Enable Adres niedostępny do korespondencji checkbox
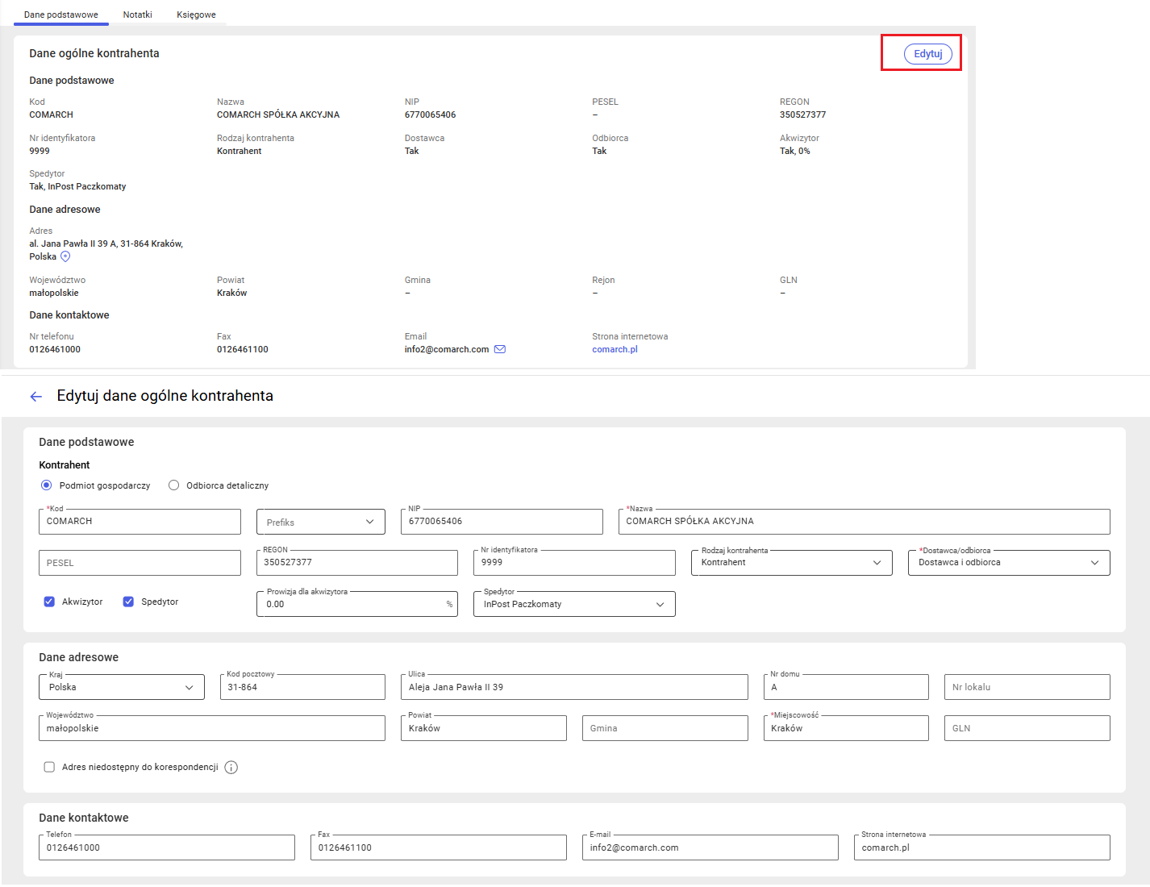 [x=49, y=767]
